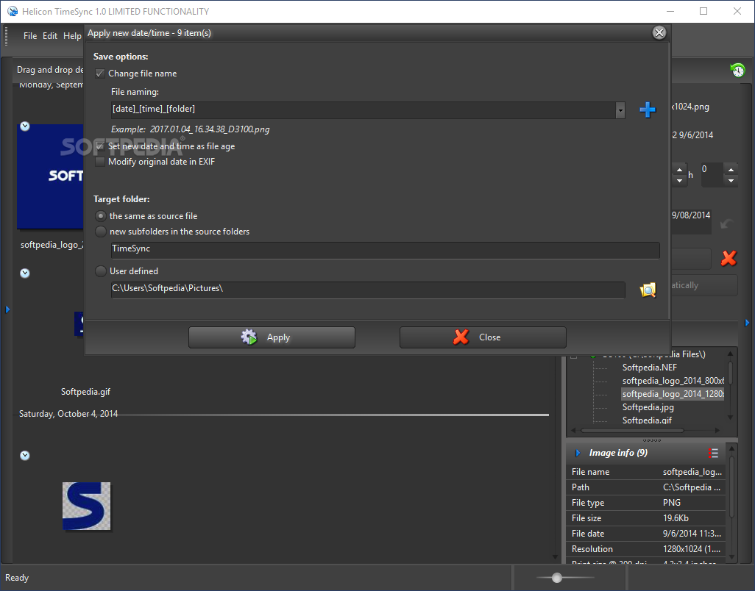Select Softpedia.gif in the file tree
Viewport: 755px width, 591px height.
tap(647, 420)
